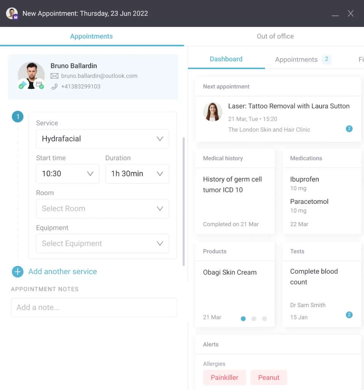
Task: Click Laura Sutton's profile photo
Action: (x=213, y=112)
